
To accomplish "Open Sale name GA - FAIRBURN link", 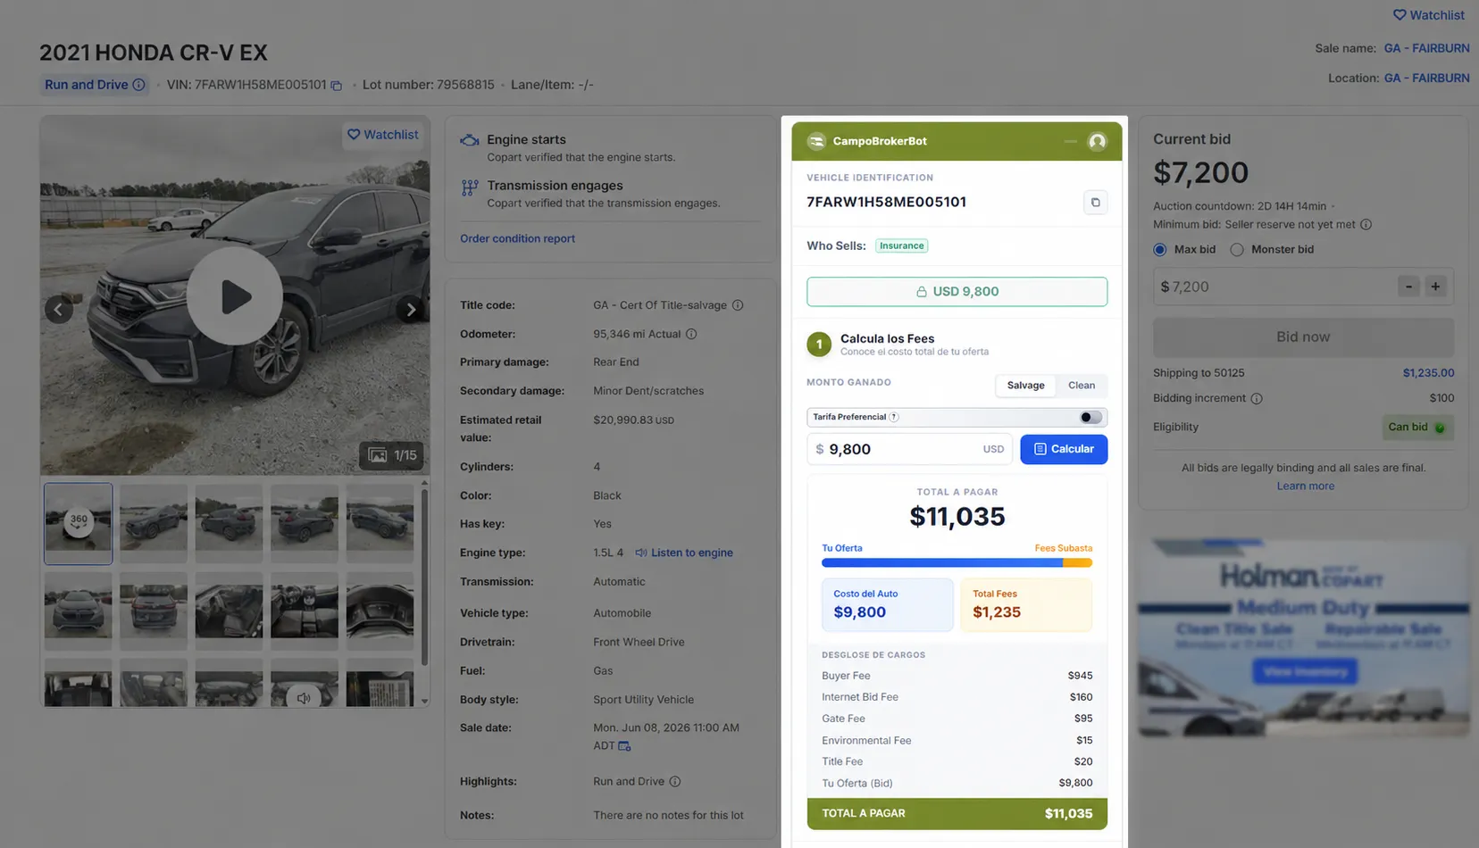I will click(1426, 48).
